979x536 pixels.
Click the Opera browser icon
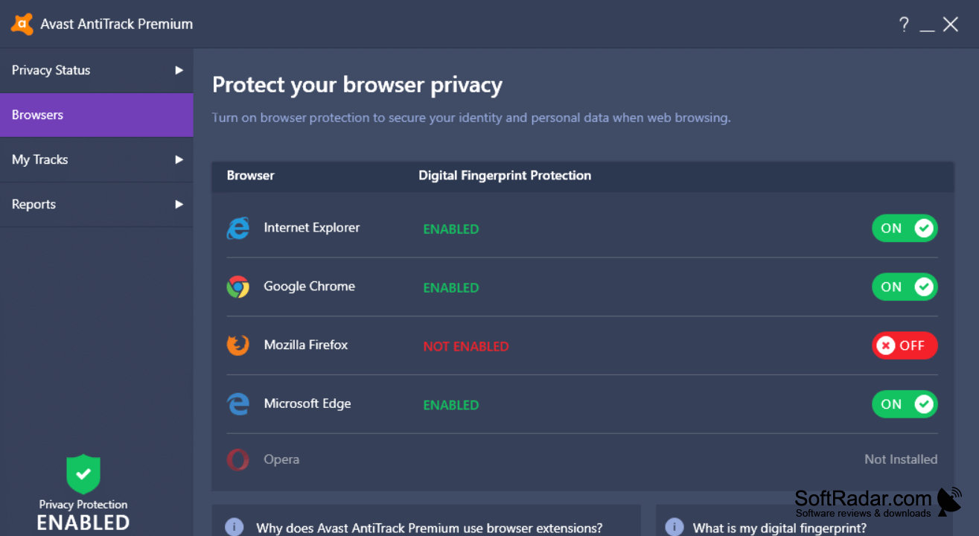click(238, 459)
